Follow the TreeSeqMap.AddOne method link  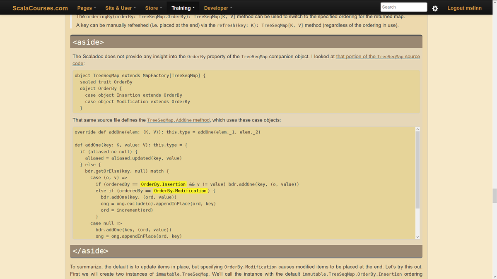coord(179,120)
